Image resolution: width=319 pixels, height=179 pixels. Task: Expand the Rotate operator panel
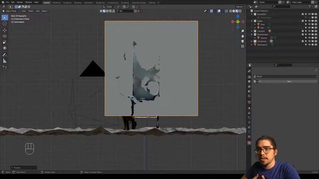point(23,168)
